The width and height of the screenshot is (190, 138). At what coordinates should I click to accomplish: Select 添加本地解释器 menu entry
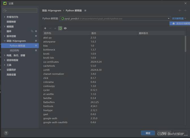[x=180, y=23]
